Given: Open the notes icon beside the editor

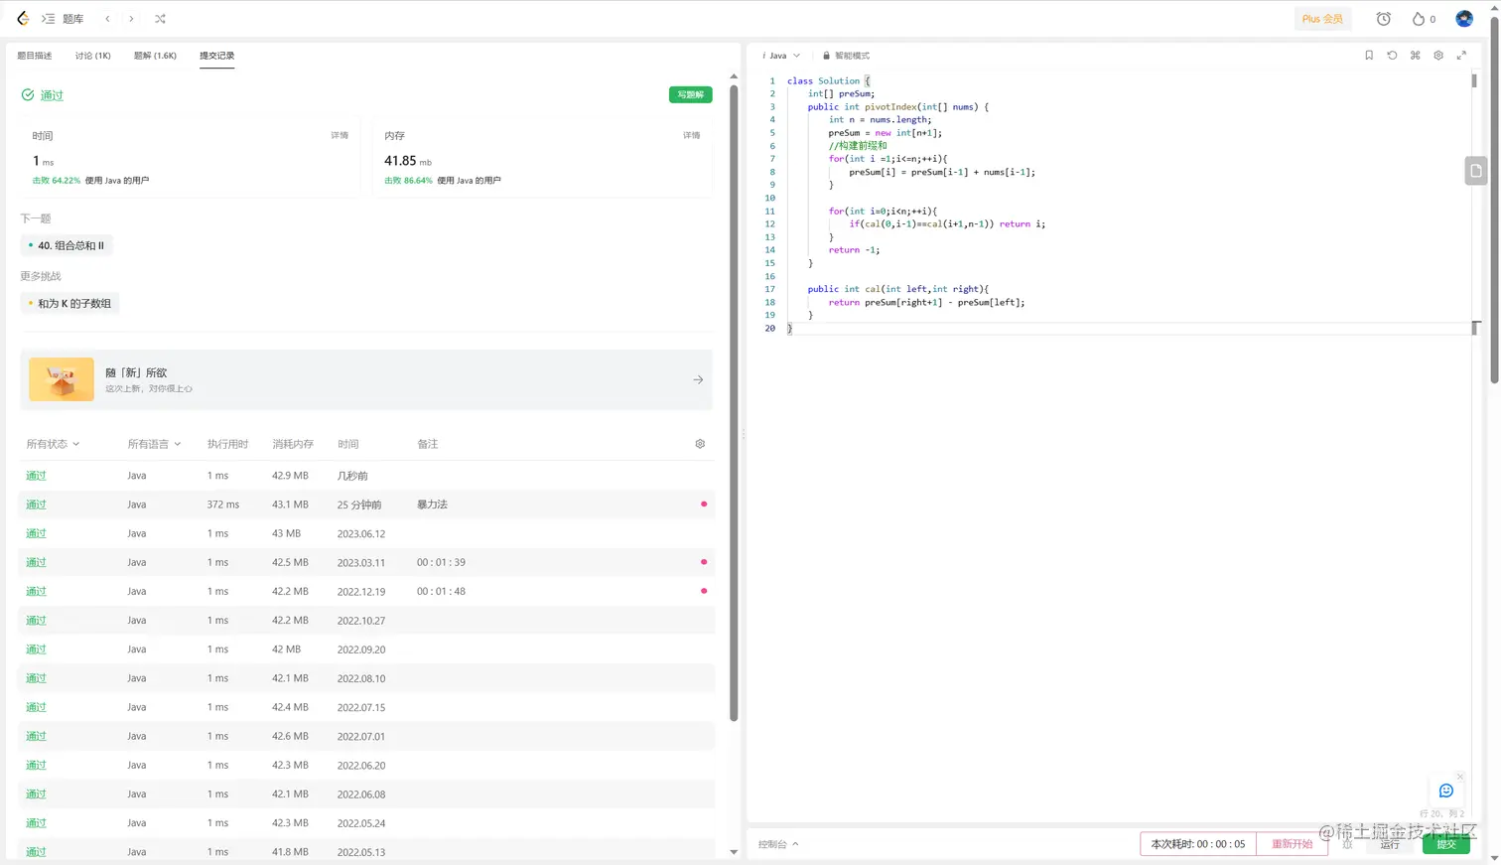Looking at the screenshot, I should coord(1476,171).
